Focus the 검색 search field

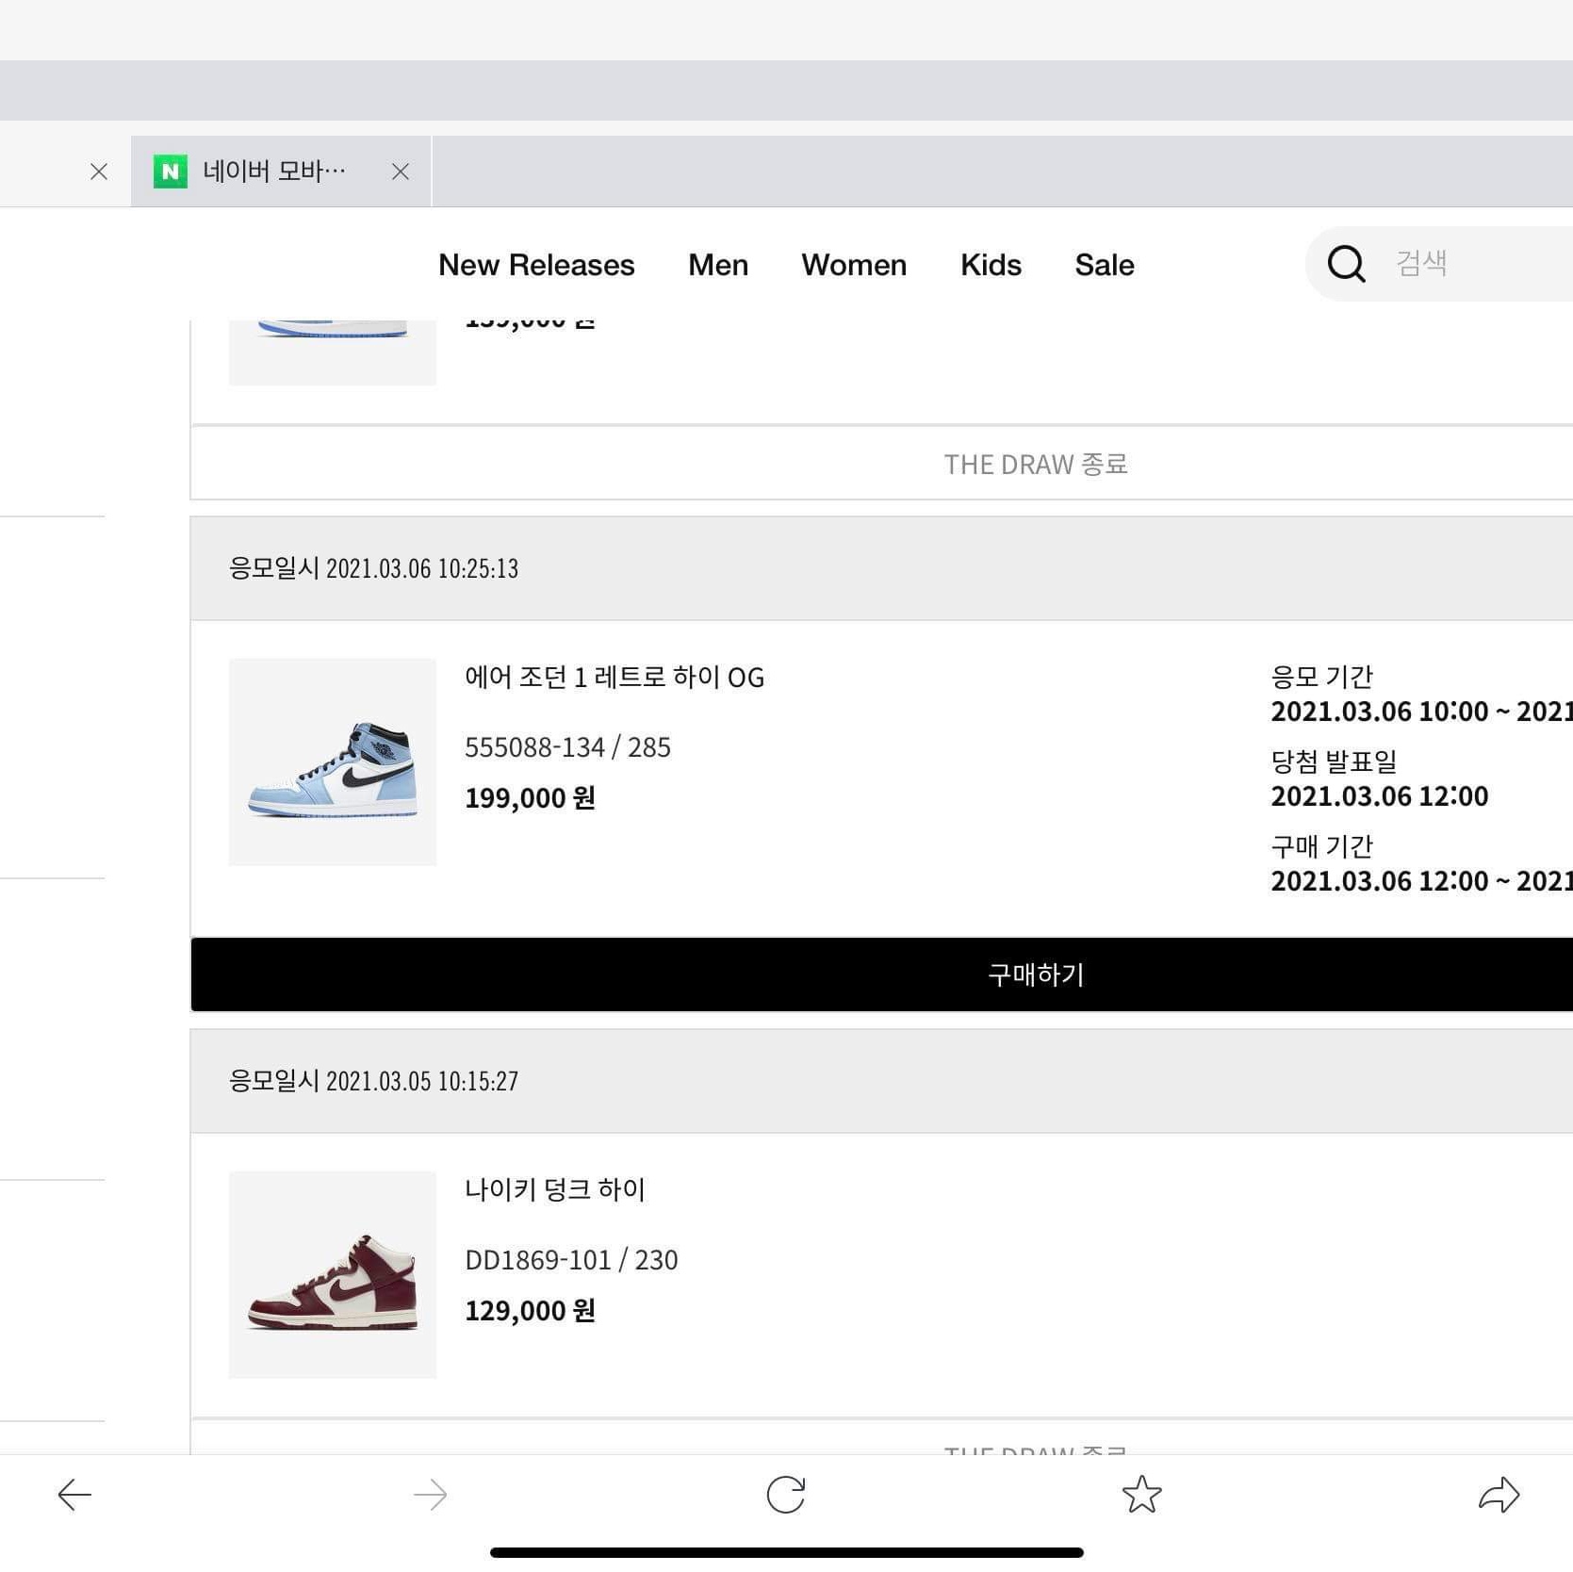[1470, 264]
